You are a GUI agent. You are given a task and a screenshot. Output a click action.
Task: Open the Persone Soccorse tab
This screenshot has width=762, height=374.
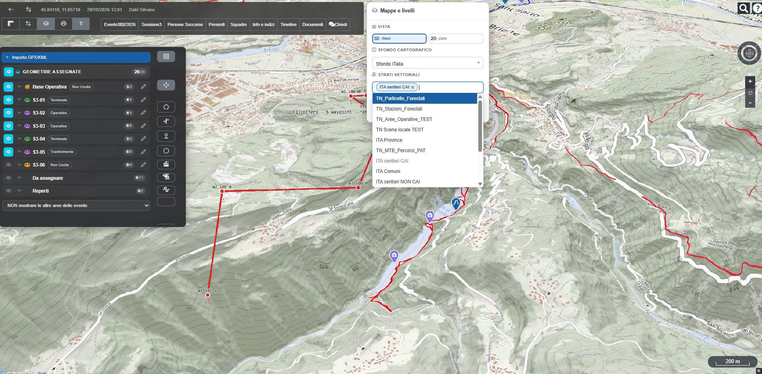[185, 24]
